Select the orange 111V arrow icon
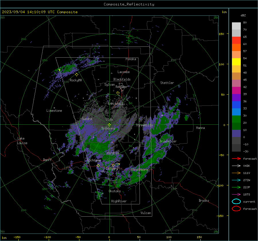258x241 pixels. pos(236,173)
